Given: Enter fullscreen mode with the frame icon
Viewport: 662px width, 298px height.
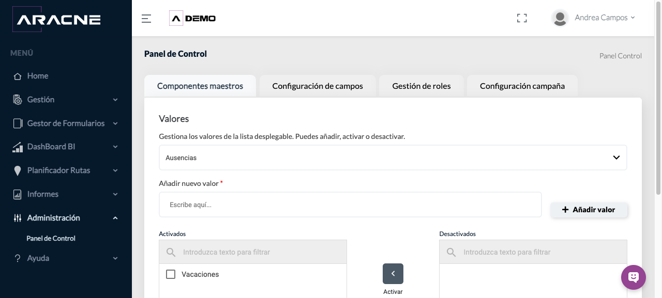Looking at the screenshot, I should (522, 18).
